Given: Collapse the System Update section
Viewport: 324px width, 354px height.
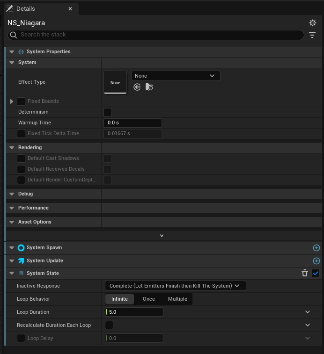Looking at the screenshot, I should coord(12,261).
